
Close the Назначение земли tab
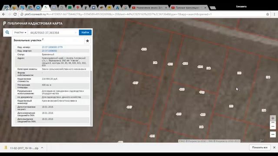166,8
